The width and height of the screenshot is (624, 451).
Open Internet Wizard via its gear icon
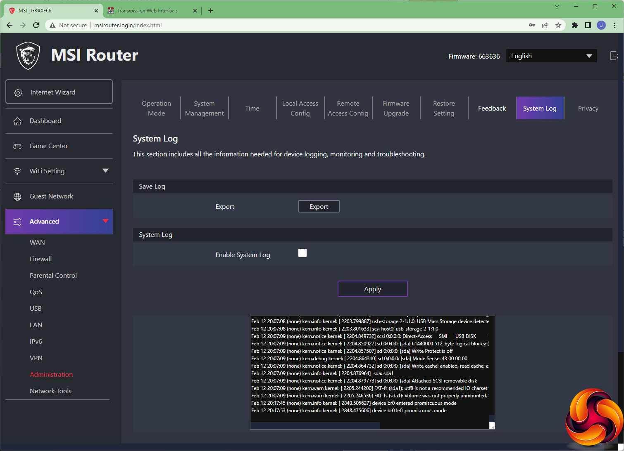(x=18, y=93)
